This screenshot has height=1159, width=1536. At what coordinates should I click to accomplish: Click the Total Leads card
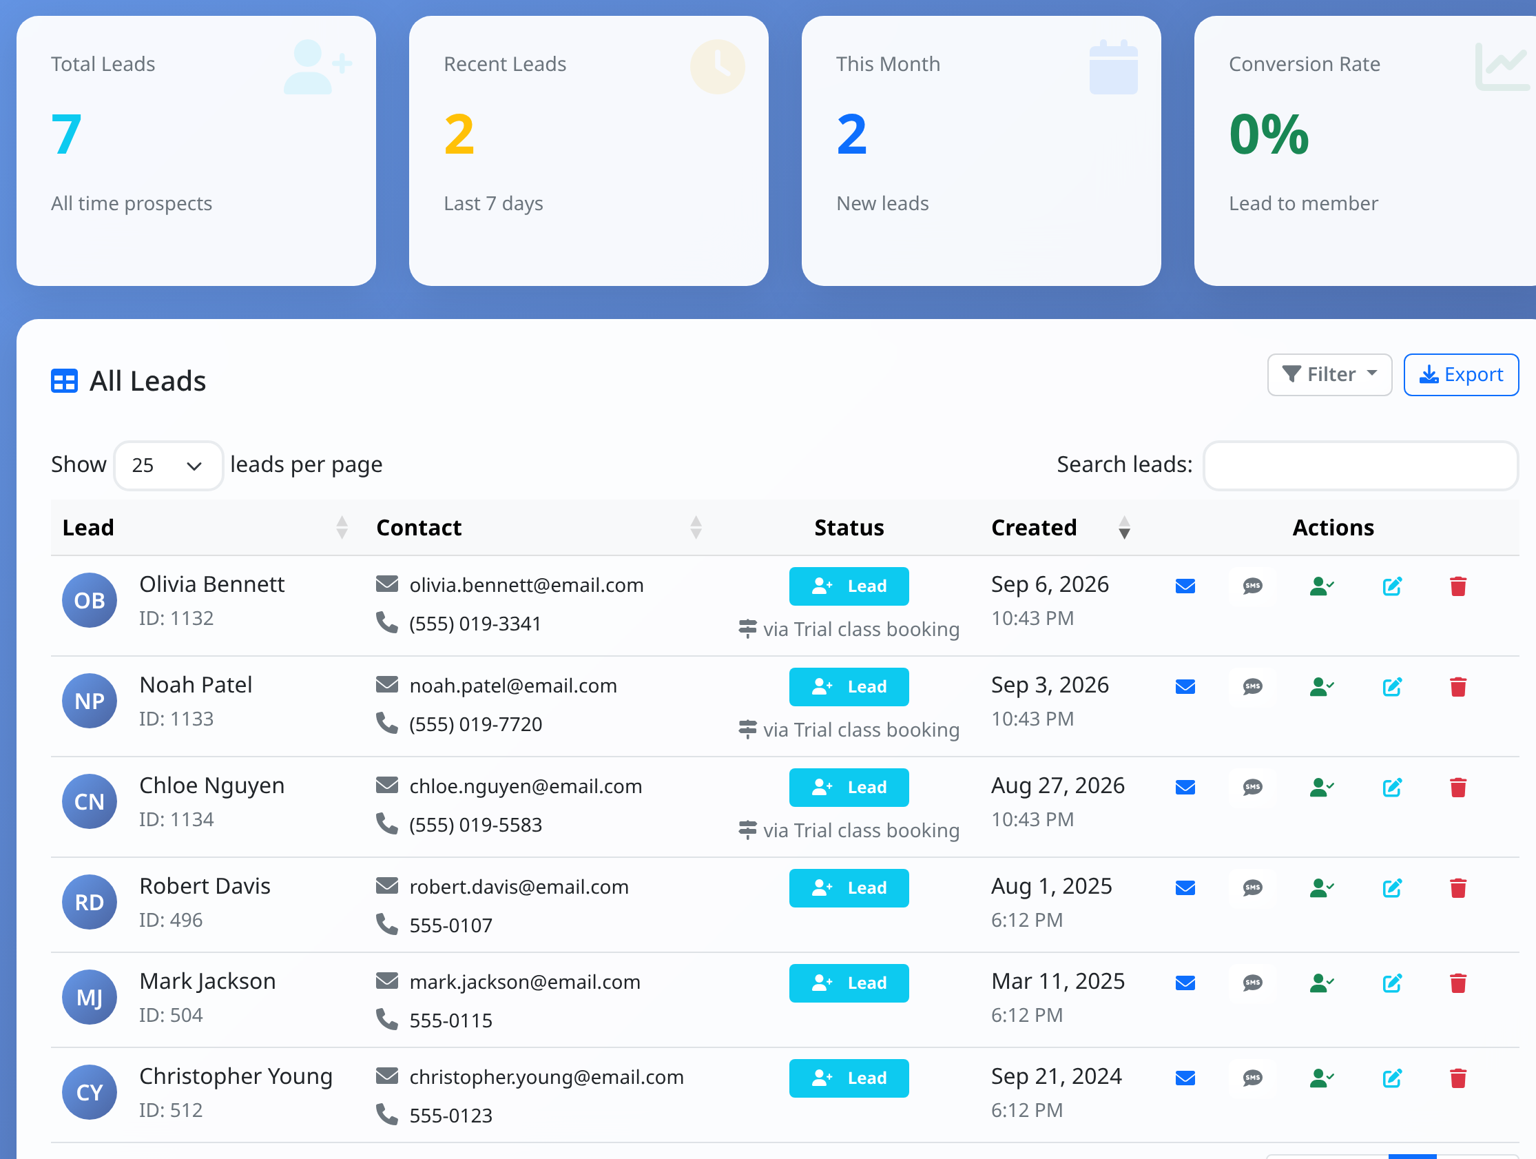click(x=196, y=151)
